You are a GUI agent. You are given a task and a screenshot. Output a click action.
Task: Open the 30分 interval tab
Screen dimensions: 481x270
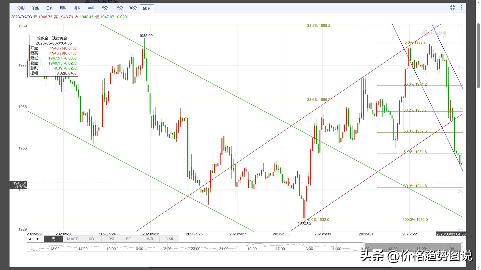pos(133,8)
